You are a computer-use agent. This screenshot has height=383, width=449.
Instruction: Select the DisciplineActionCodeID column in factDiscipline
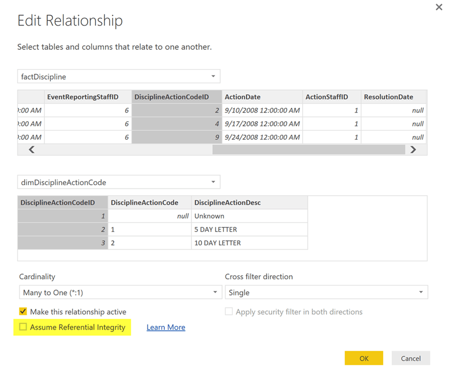[171, 97]
